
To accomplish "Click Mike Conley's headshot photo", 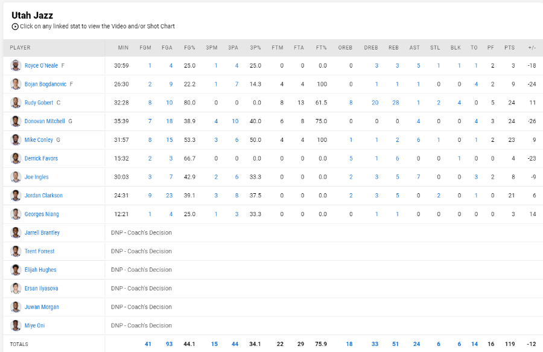I will [16, 139].
